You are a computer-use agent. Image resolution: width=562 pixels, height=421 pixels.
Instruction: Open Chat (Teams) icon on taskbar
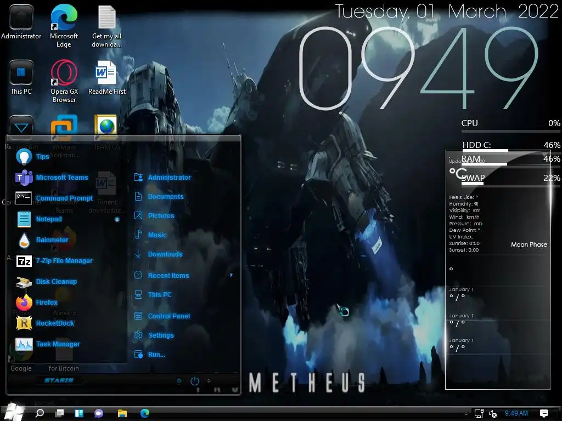(99, 413)
